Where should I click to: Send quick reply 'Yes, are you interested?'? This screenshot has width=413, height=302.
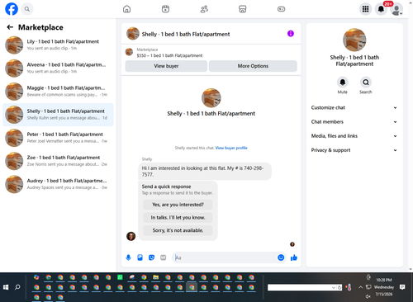pyautogui.click(x=178, y=205)
